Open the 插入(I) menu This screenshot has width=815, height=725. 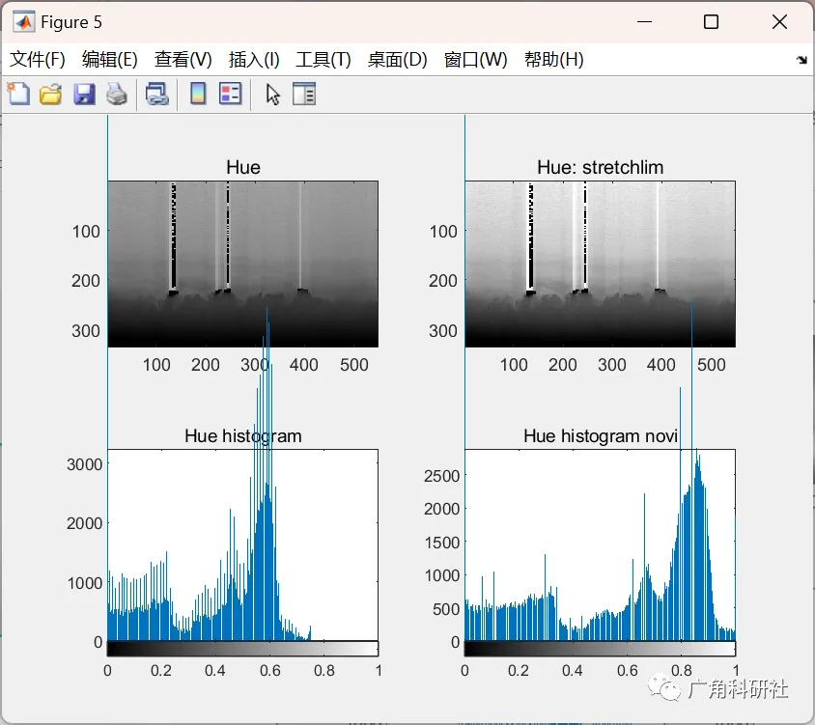[x=254, y=59]
